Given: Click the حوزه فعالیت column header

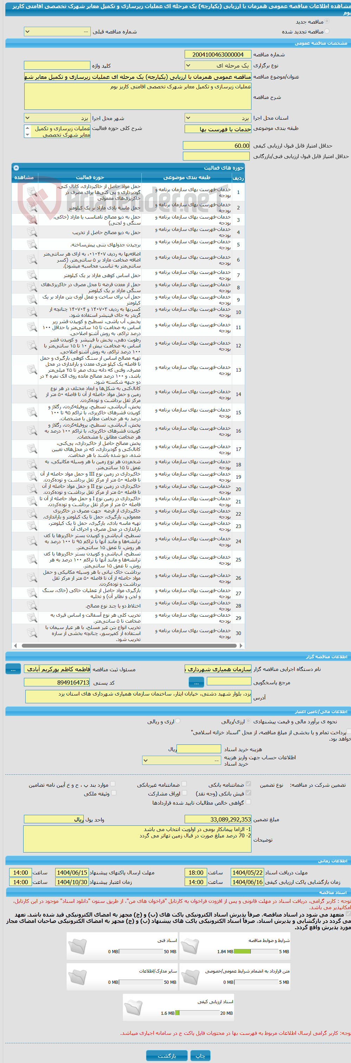Looking at the screenshot, I should click(x=90, y=177).
